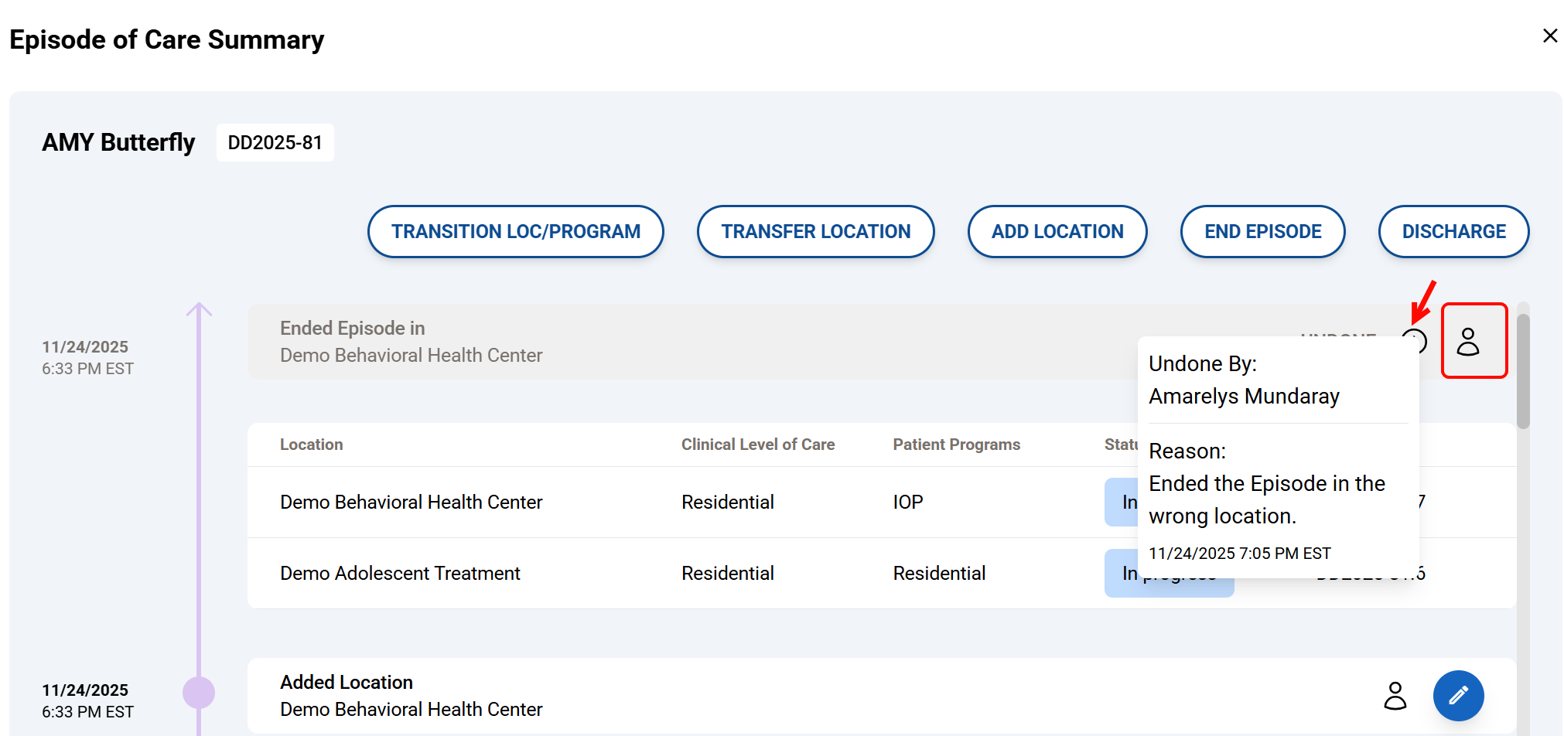Viewport: 1564px width, 736px height.
Task: Click the Add Location button
Action: (1057, 231)
